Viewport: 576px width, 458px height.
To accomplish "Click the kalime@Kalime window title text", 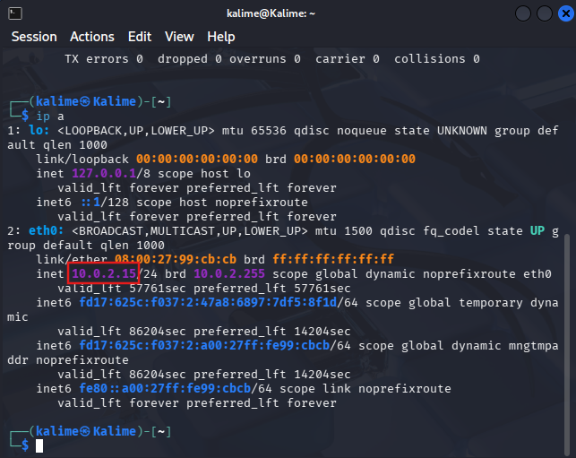I will (288, 13).
